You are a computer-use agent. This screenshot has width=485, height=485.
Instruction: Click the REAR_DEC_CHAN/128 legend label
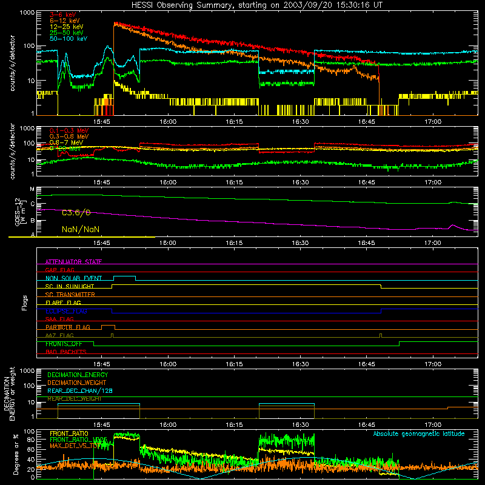(x=80, y=390)
